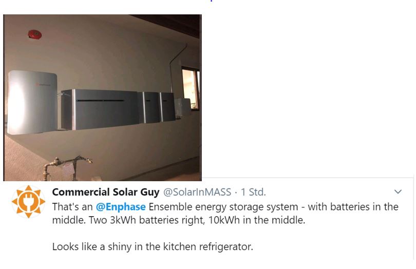Click the water spigot in the photo
The width and height of the screenshot is (416, 269).
[x=64, y=167]
